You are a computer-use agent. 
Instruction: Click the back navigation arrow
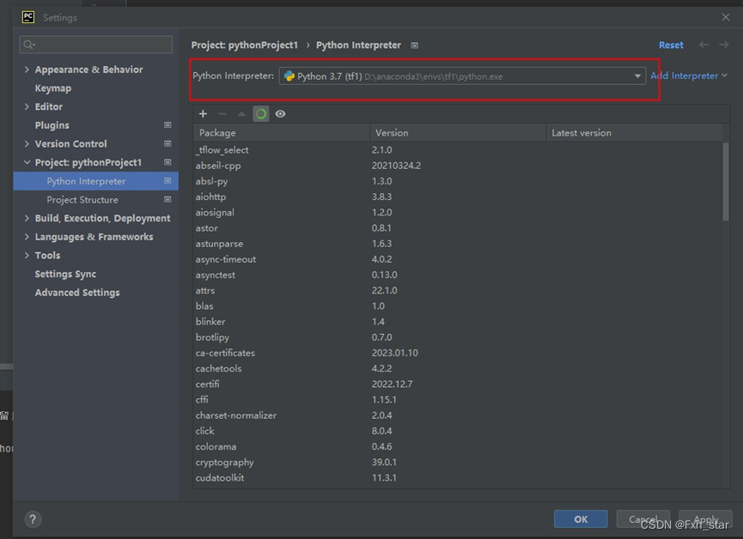704,45
